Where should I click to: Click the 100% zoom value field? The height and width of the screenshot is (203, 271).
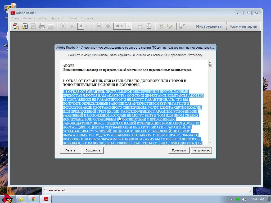tap(119, 26)
